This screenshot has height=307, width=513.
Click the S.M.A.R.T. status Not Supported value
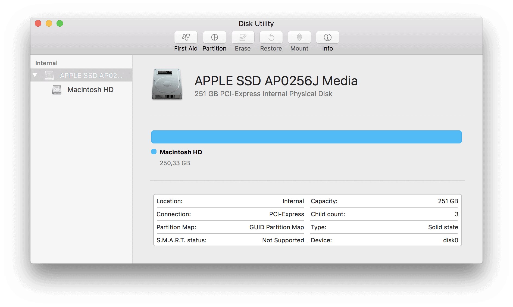(x=283, y=240)
